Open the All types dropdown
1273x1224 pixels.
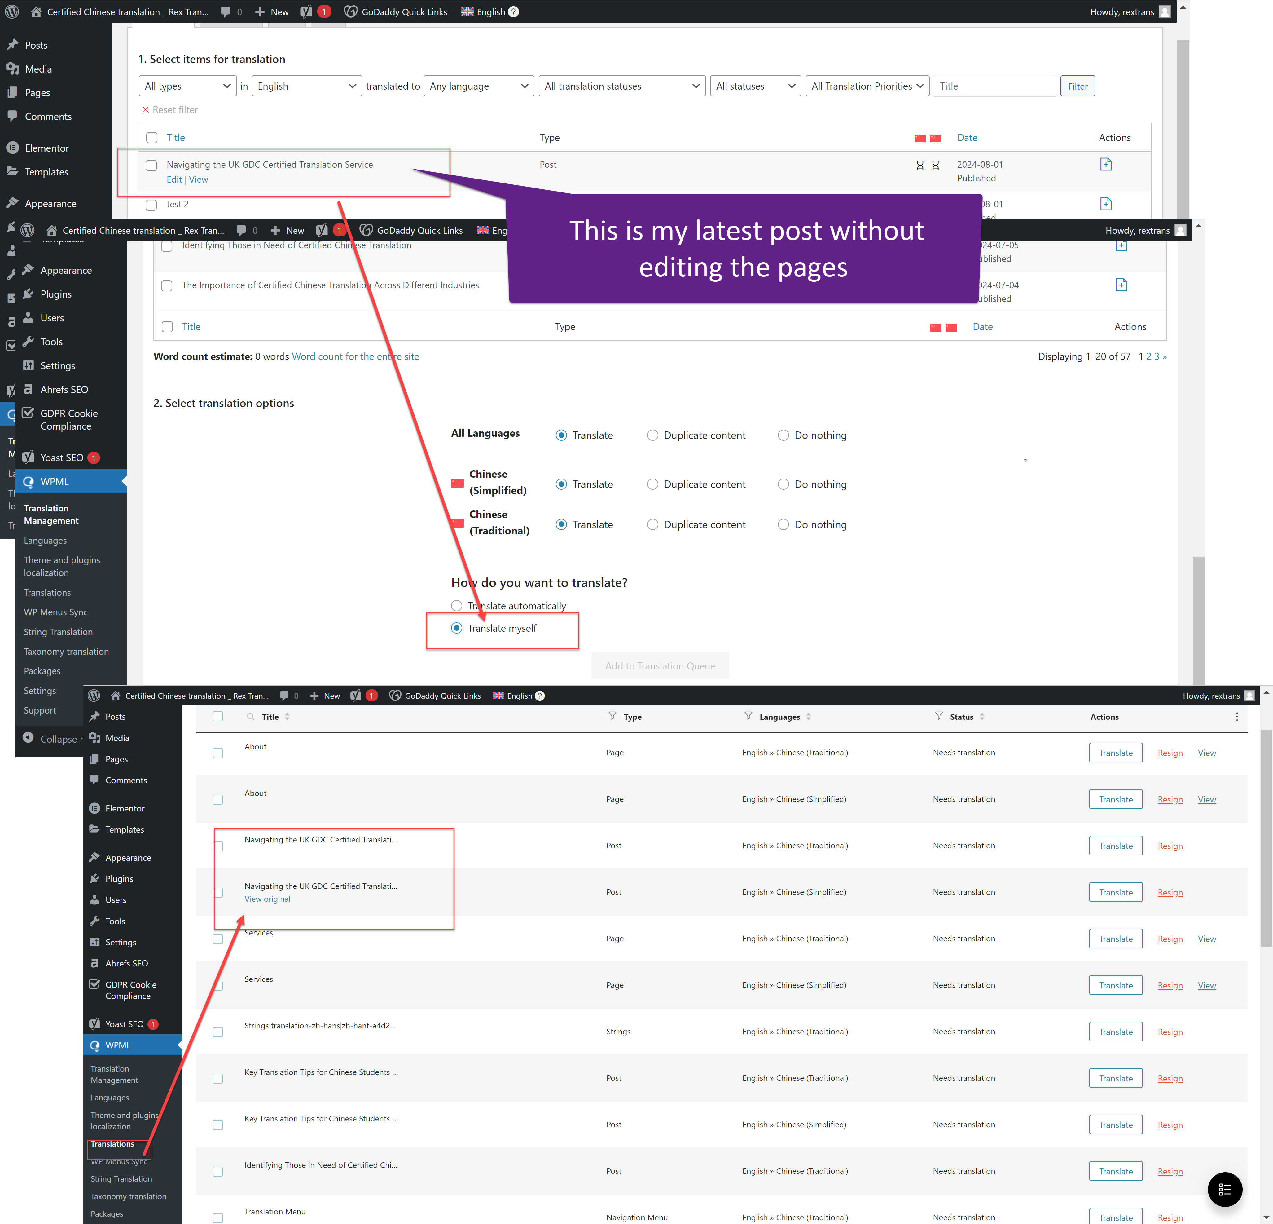pyautogui.click(x=188, y=86)
